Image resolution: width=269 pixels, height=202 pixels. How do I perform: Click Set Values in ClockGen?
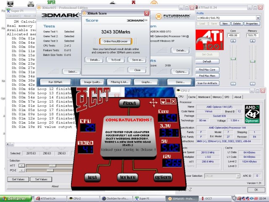pyautogui.click(x=41, y=179)
